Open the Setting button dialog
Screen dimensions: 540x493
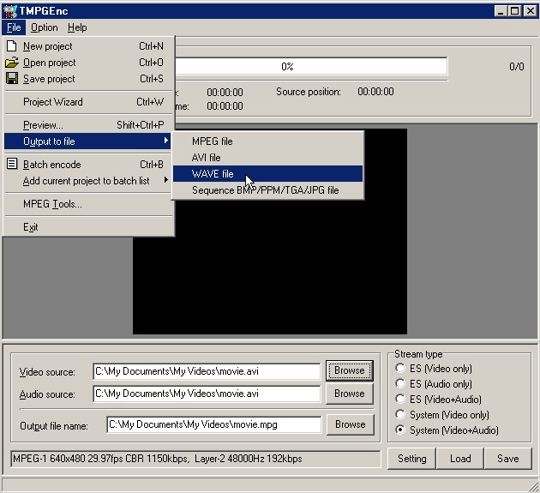(x=412, y=459)
